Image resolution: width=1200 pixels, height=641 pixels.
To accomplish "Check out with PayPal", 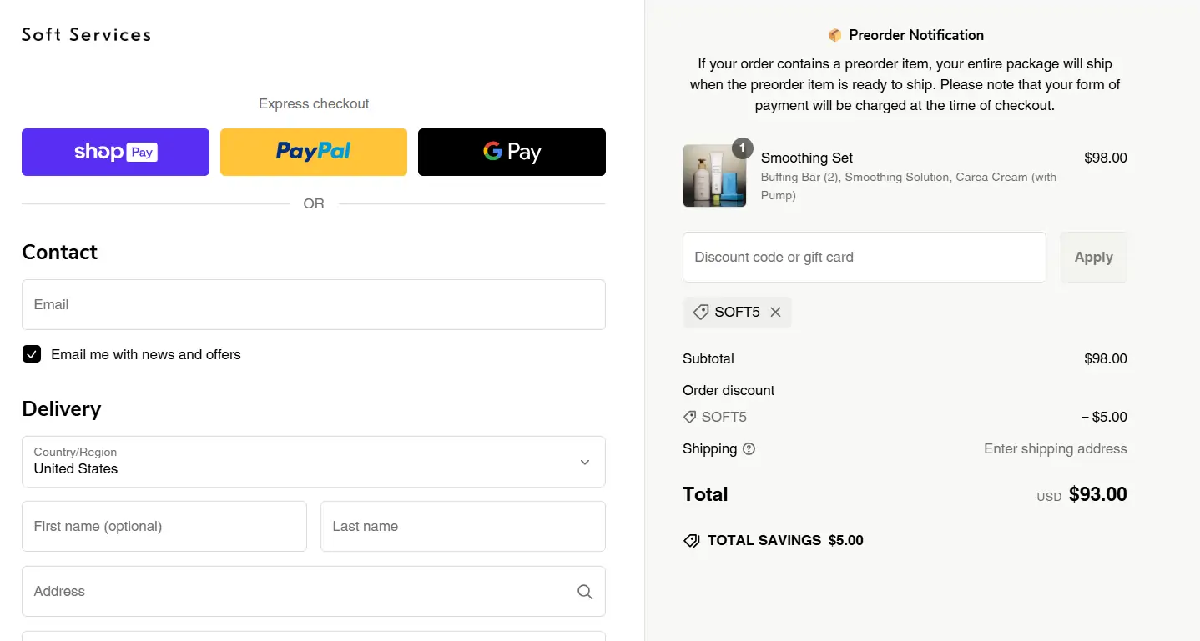I will [x=313, y=152].
